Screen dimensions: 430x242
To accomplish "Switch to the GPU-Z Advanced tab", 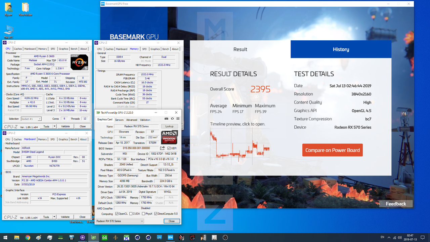I will (x=132, y=120).
